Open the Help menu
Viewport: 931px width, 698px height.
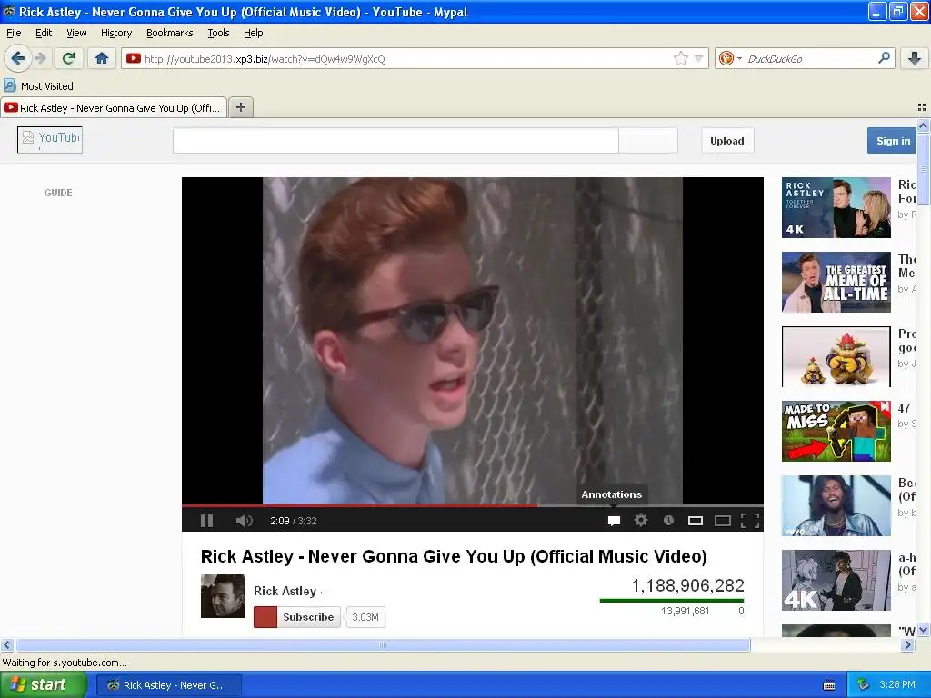pos(254,33)
